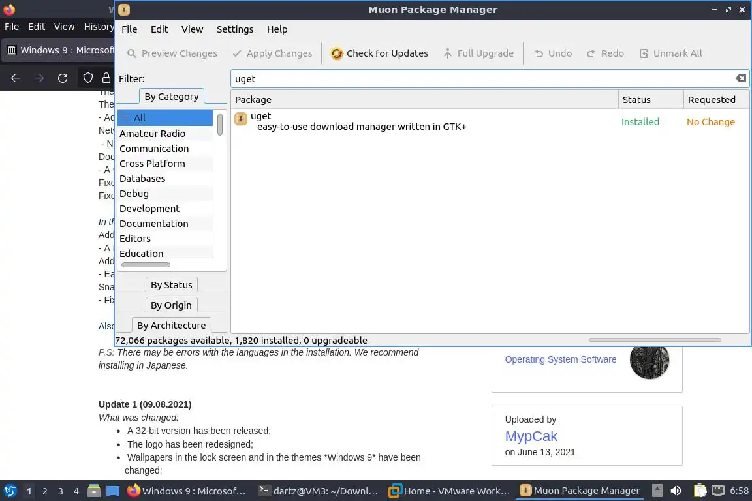Open the Edit menu in Muon
This screenshot has width=752, height=501.
[x=159, y=29]
